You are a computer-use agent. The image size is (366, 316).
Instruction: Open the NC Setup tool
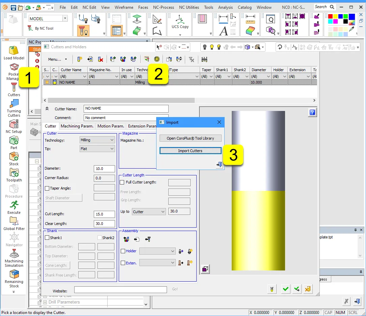[14, 124]
